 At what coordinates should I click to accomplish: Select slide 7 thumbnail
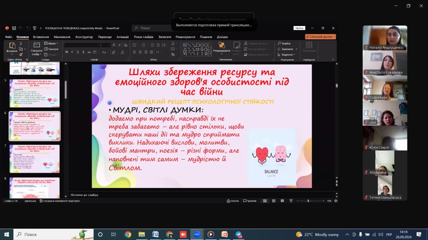pos(35,159)
